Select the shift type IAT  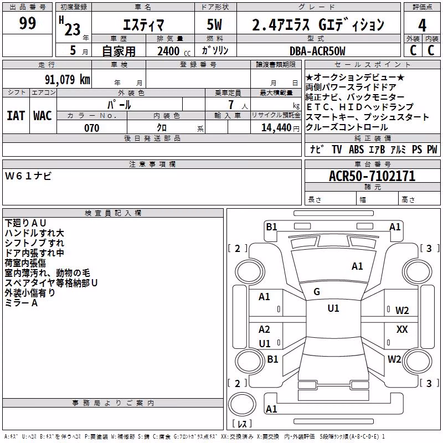point(16,116)
